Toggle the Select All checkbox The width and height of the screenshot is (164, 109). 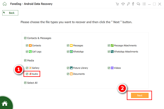tap(25, 83)
